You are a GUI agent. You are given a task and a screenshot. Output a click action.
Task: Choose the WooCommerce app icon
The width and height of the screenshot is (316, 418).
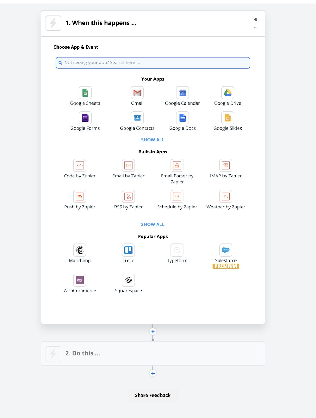80,280
